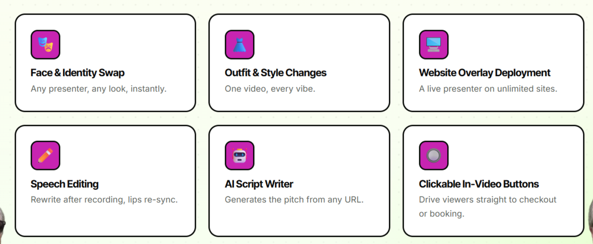Click "Generates the pitch from any URL" text
The height and width of the screenshot is (244, 593).
(294, 200)
